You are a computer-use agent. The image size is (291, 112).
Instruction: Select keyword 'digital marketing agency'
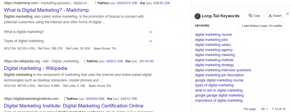tap(214, 50)
